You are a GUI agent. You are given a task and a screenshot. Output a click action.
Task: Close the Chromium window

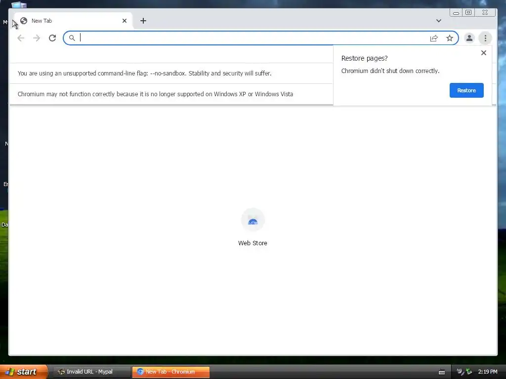tap(485, 12)
